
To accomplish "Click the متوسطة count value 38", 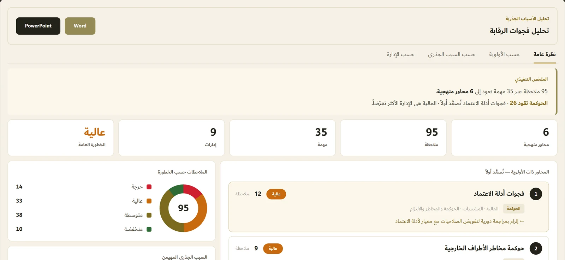I will pos(19,215).
